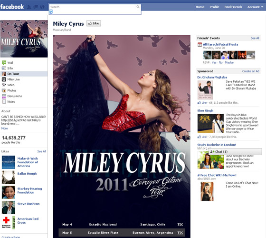Open the Account dropdown menu
The width and height of the screenshot is (266, 238).
[x=255, y=7]
